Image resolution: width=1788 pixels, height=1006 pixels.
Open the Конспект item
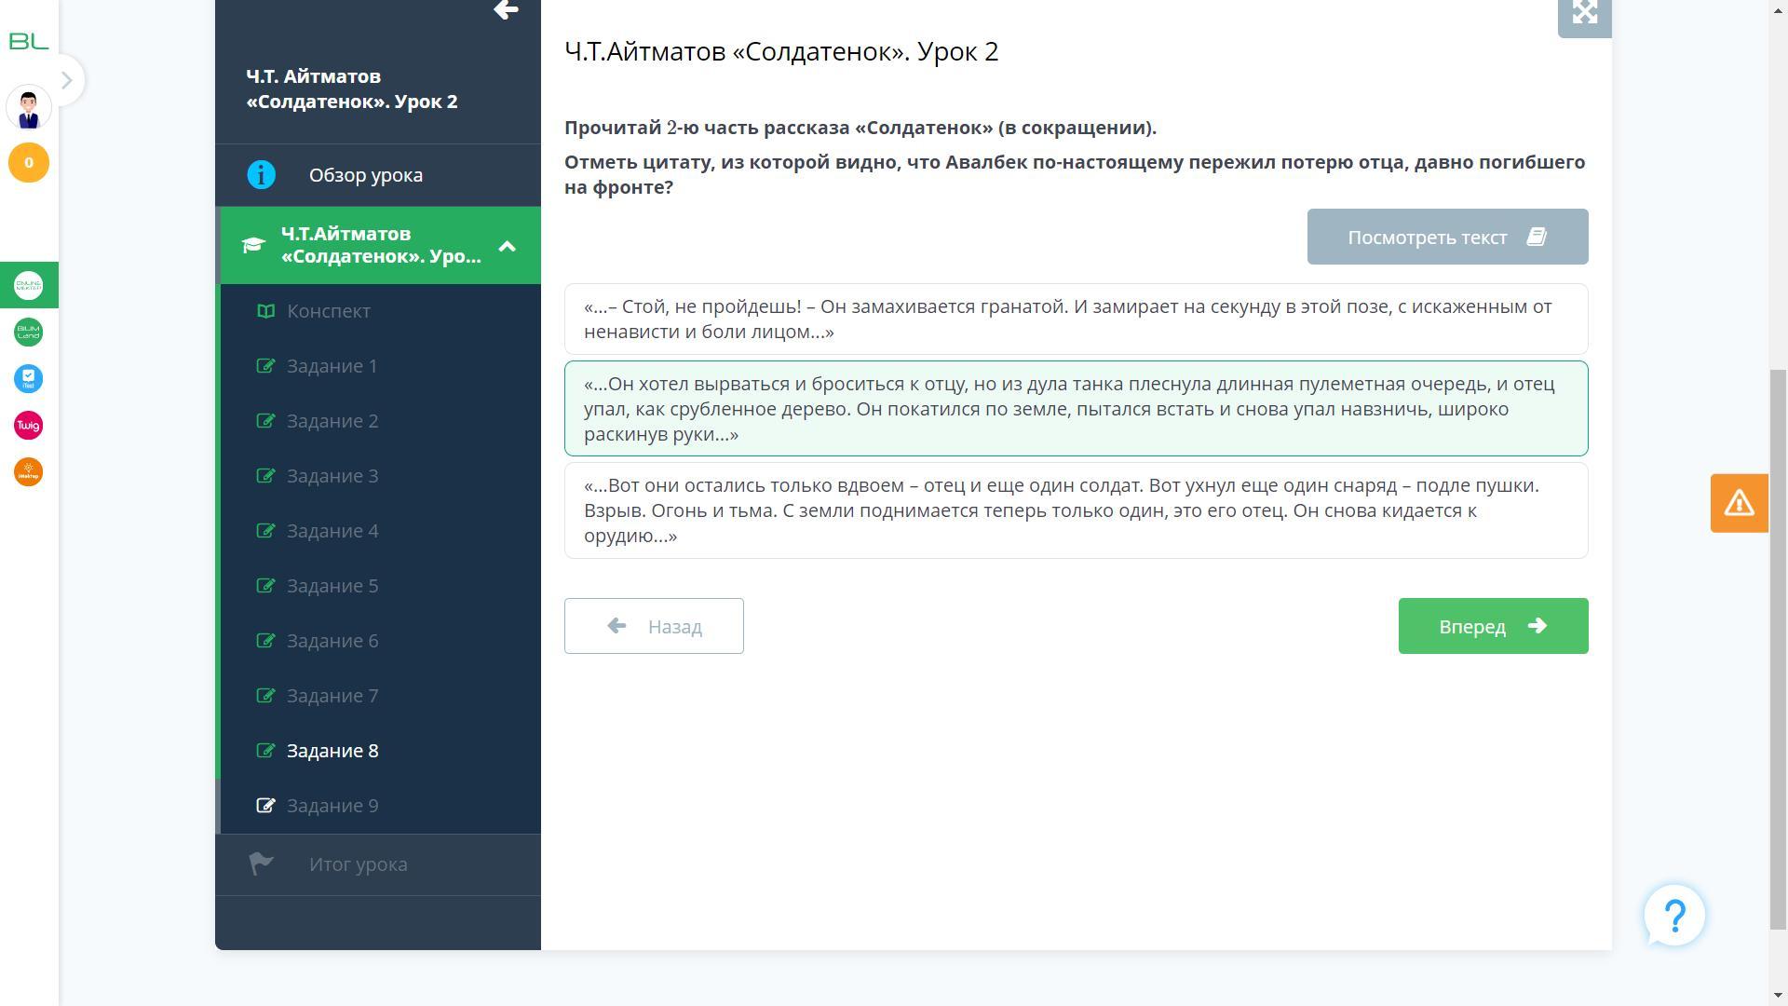pos(328,311)
